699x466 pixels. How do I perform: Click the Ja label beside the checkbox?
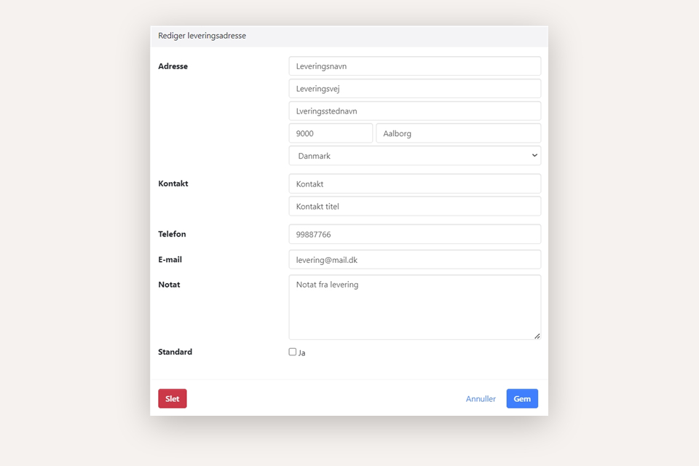(x=302, y=353)
